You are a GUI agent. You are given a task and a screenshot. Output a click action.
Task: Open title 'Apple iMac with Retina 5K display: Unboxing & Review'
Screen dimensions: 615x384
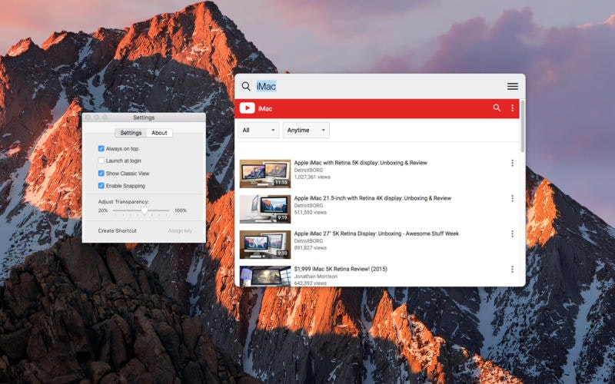pos(361,163)
